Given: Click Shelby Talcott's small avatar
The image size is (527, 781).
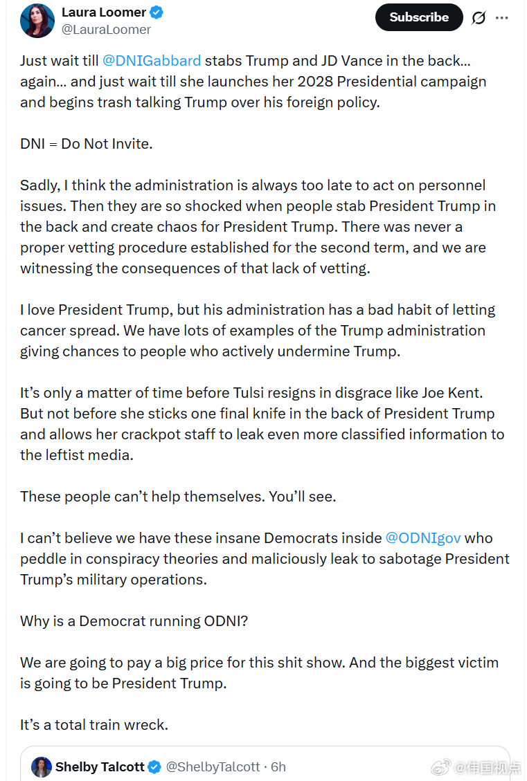Looking at the screenshot, I should 42,767.
